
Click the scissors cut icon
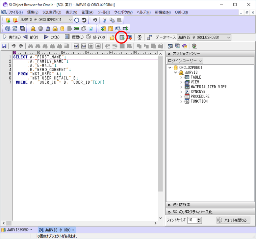coord(105,20)
